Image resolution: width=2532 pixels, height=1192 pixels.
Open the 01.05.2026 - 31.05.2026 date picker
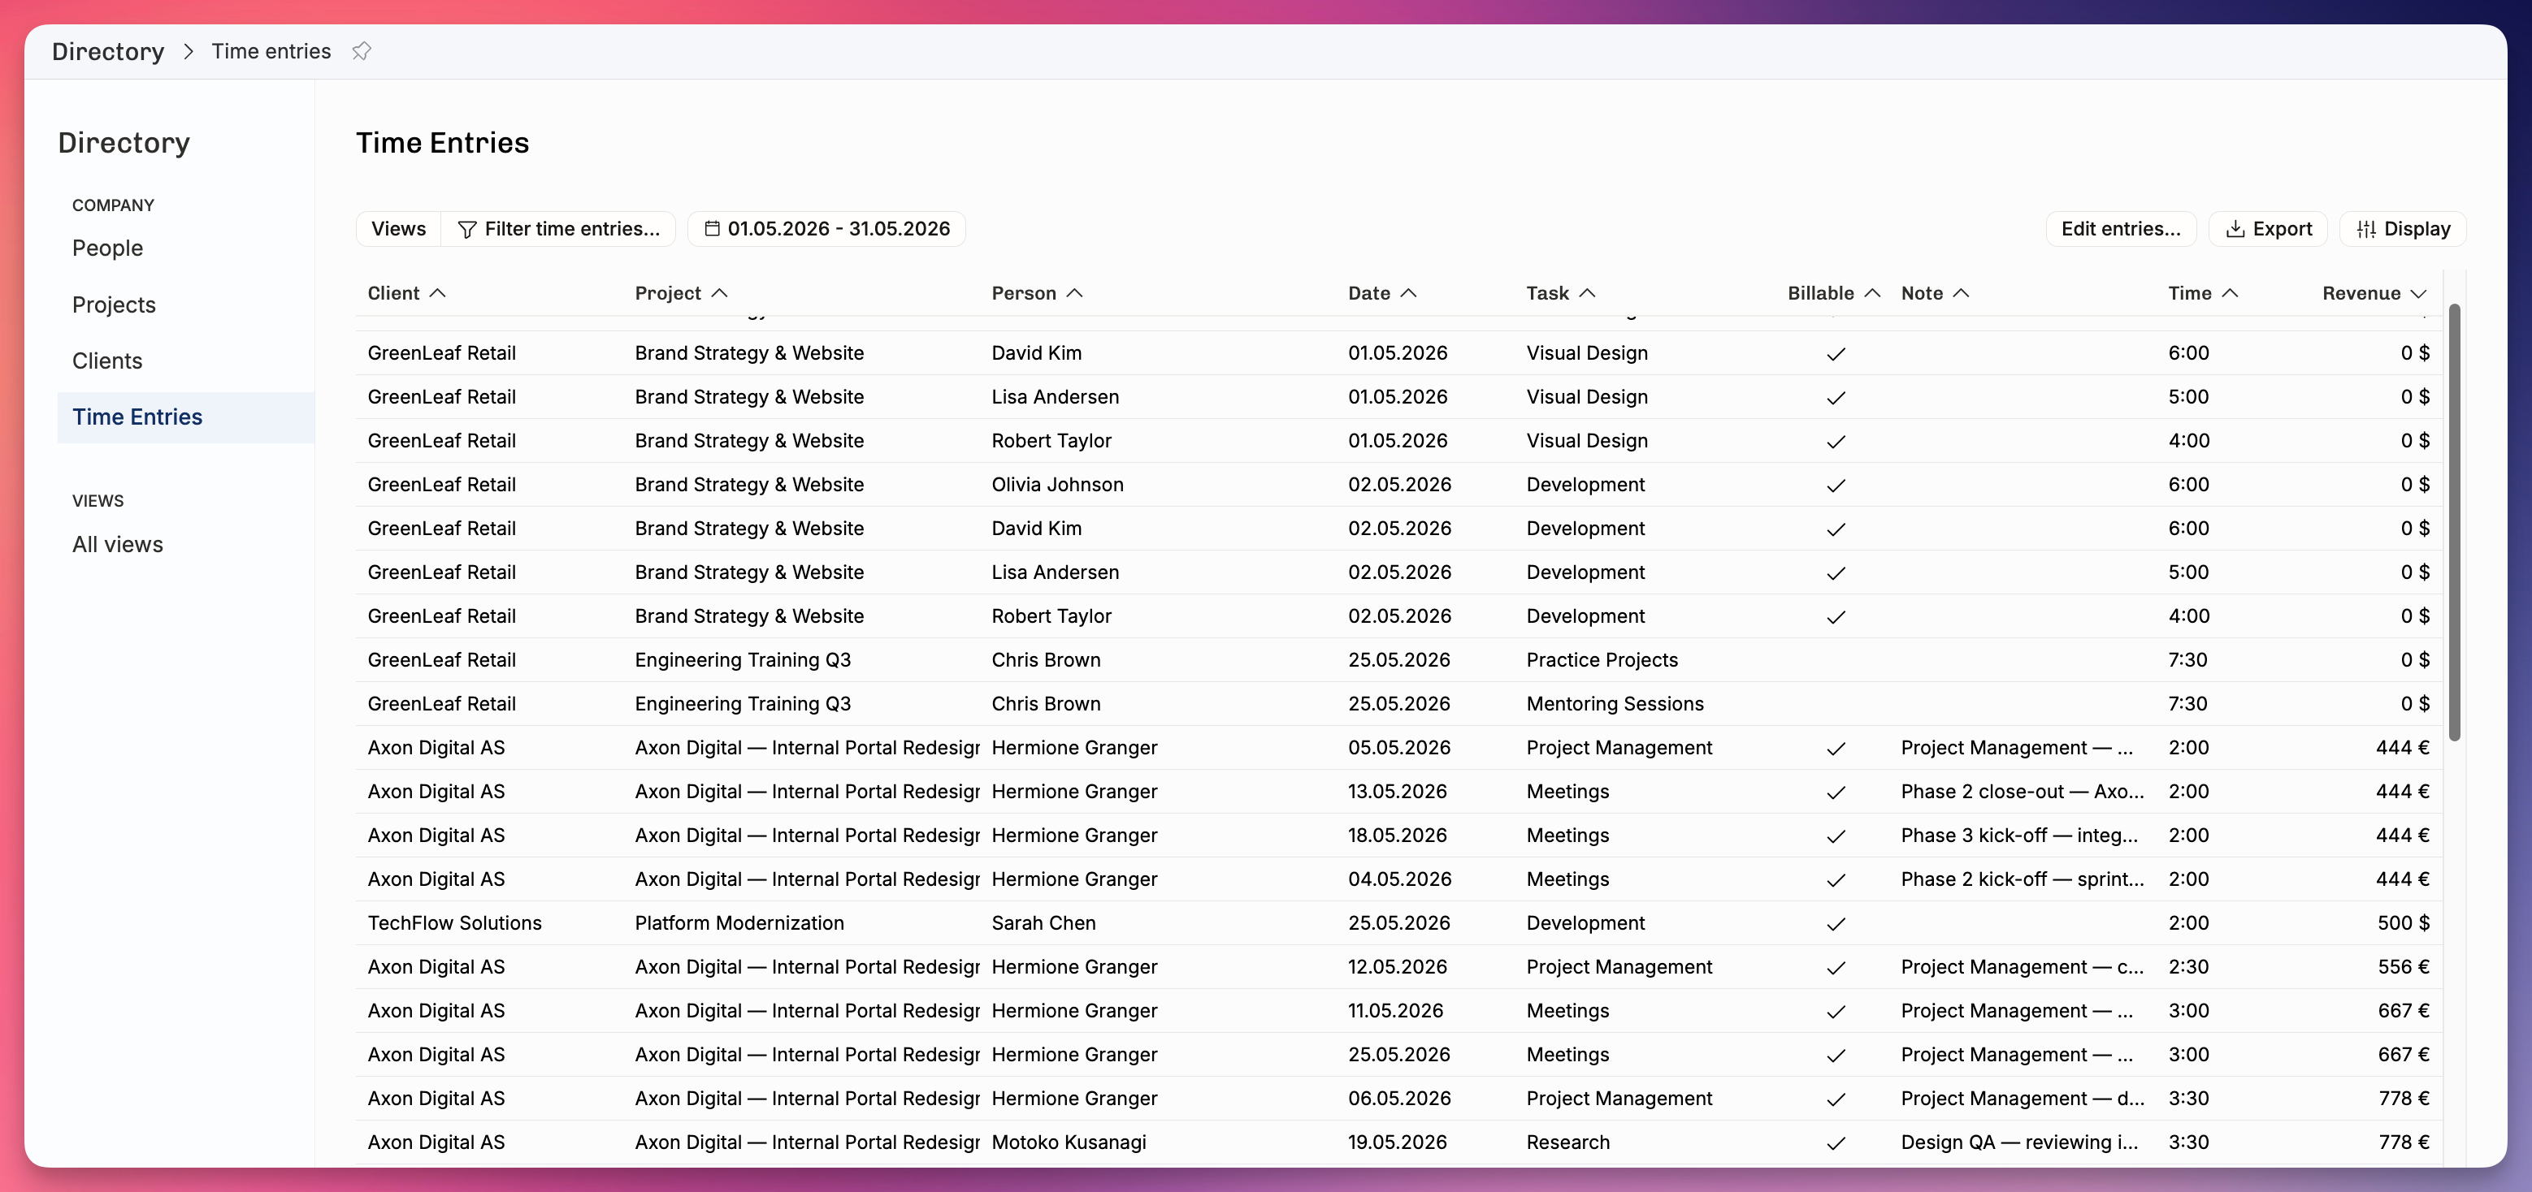click(x=826, y=229)
